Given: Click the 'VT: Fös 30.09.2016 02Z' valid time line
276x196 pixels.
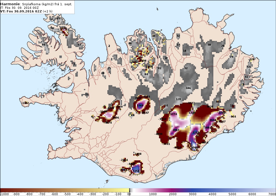Looking at the screenshot, I should click(x=21, y=11).
